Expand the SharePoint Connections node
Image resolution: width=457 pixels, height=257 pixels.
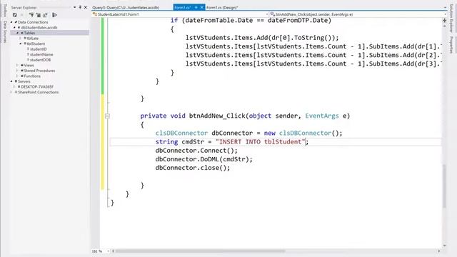(x=11, y=92)
